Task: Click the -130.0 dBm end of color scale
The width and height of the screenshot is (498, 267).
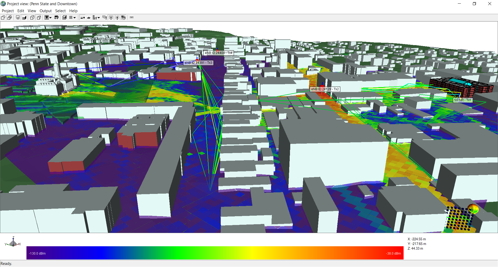Action: pos(37,254)
